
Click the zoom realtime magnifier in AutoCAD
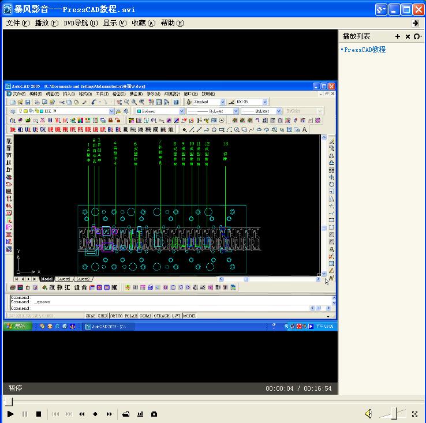127,102
